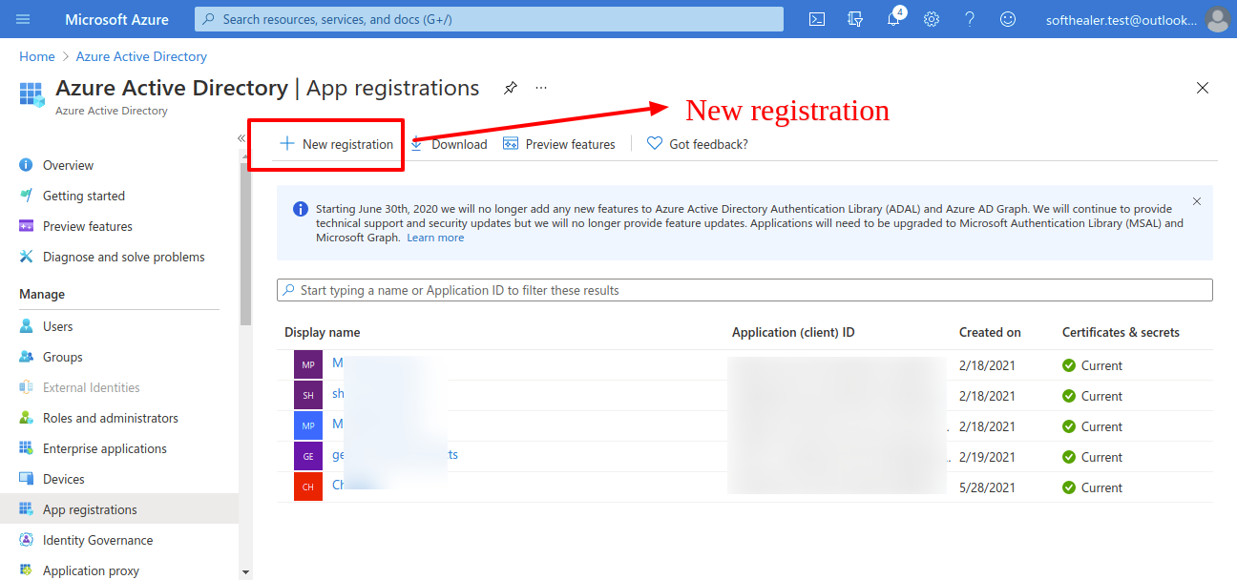Screen dimensions: 1237x580
Task: Click the Certificates & secrets column header
Action: click(x=1121, y=333)
